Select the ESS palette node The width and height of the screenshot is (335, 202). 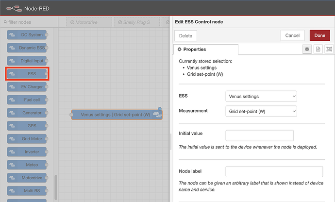click(28, 74)
